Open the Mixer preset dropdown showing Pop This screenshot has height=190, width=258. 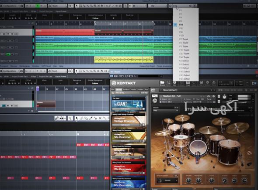pyautogui.click(x=165, y=110)
